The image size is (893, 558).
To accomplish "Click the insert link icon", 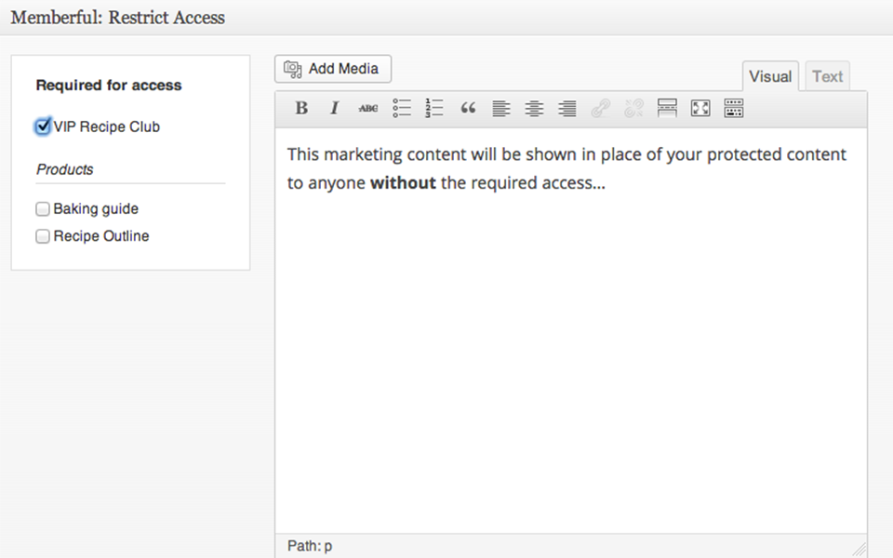I will (x=600, y=108).
